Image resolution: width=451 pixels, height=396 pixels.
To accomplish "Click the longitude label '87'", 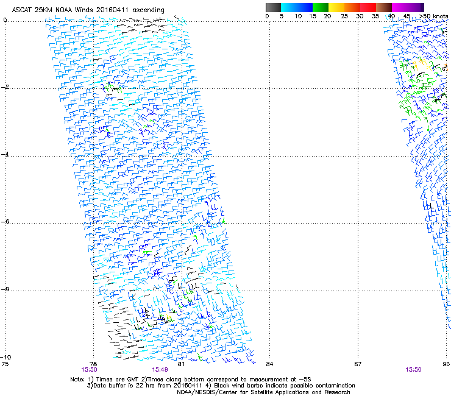I will [x=358, y=364].
